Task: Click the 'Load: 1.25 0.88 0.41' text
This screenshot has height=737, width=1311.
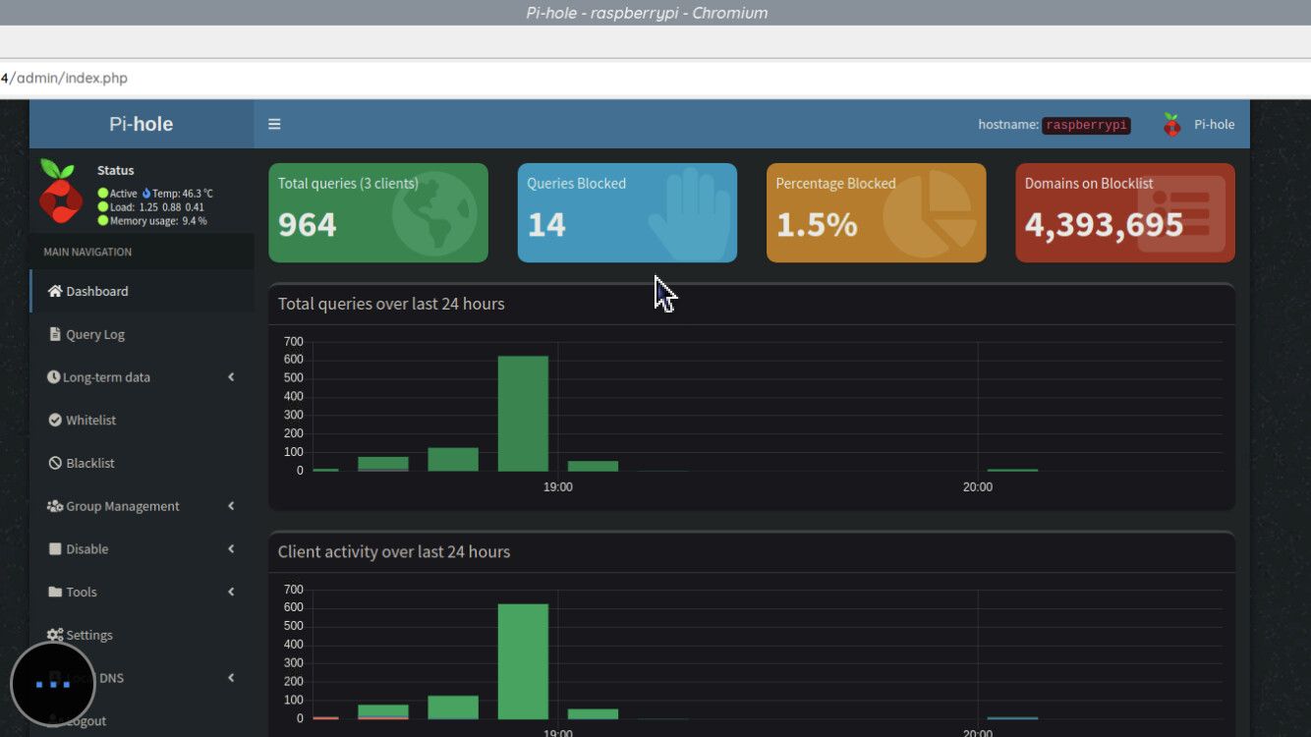Action: click(x=158, y=207)
